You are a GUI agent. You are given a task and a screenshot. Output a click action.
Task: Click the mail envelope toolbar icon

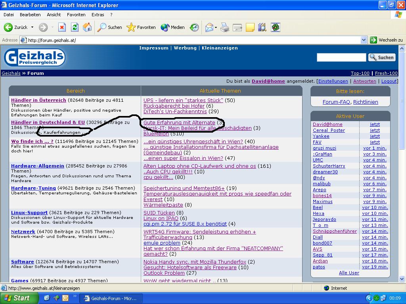tap(209, 27)
